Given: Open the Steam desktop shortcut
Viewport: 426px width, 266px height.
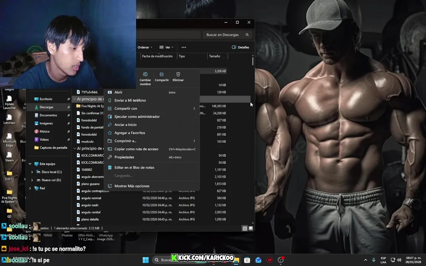Looking at the screenshot, I should pos(9,157).
